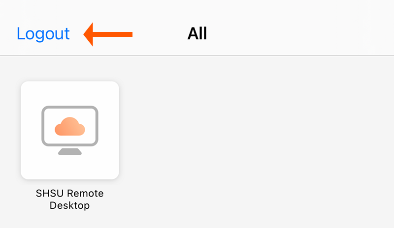This screenshot has height=228, width=394.
Task: Click the All heading in the header
Action: [x=197, y=33]
